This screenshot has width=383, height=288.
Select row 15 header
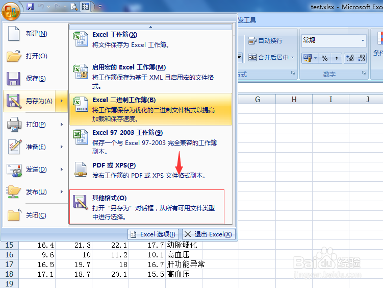pyautogui.click(x=9, y=245)
